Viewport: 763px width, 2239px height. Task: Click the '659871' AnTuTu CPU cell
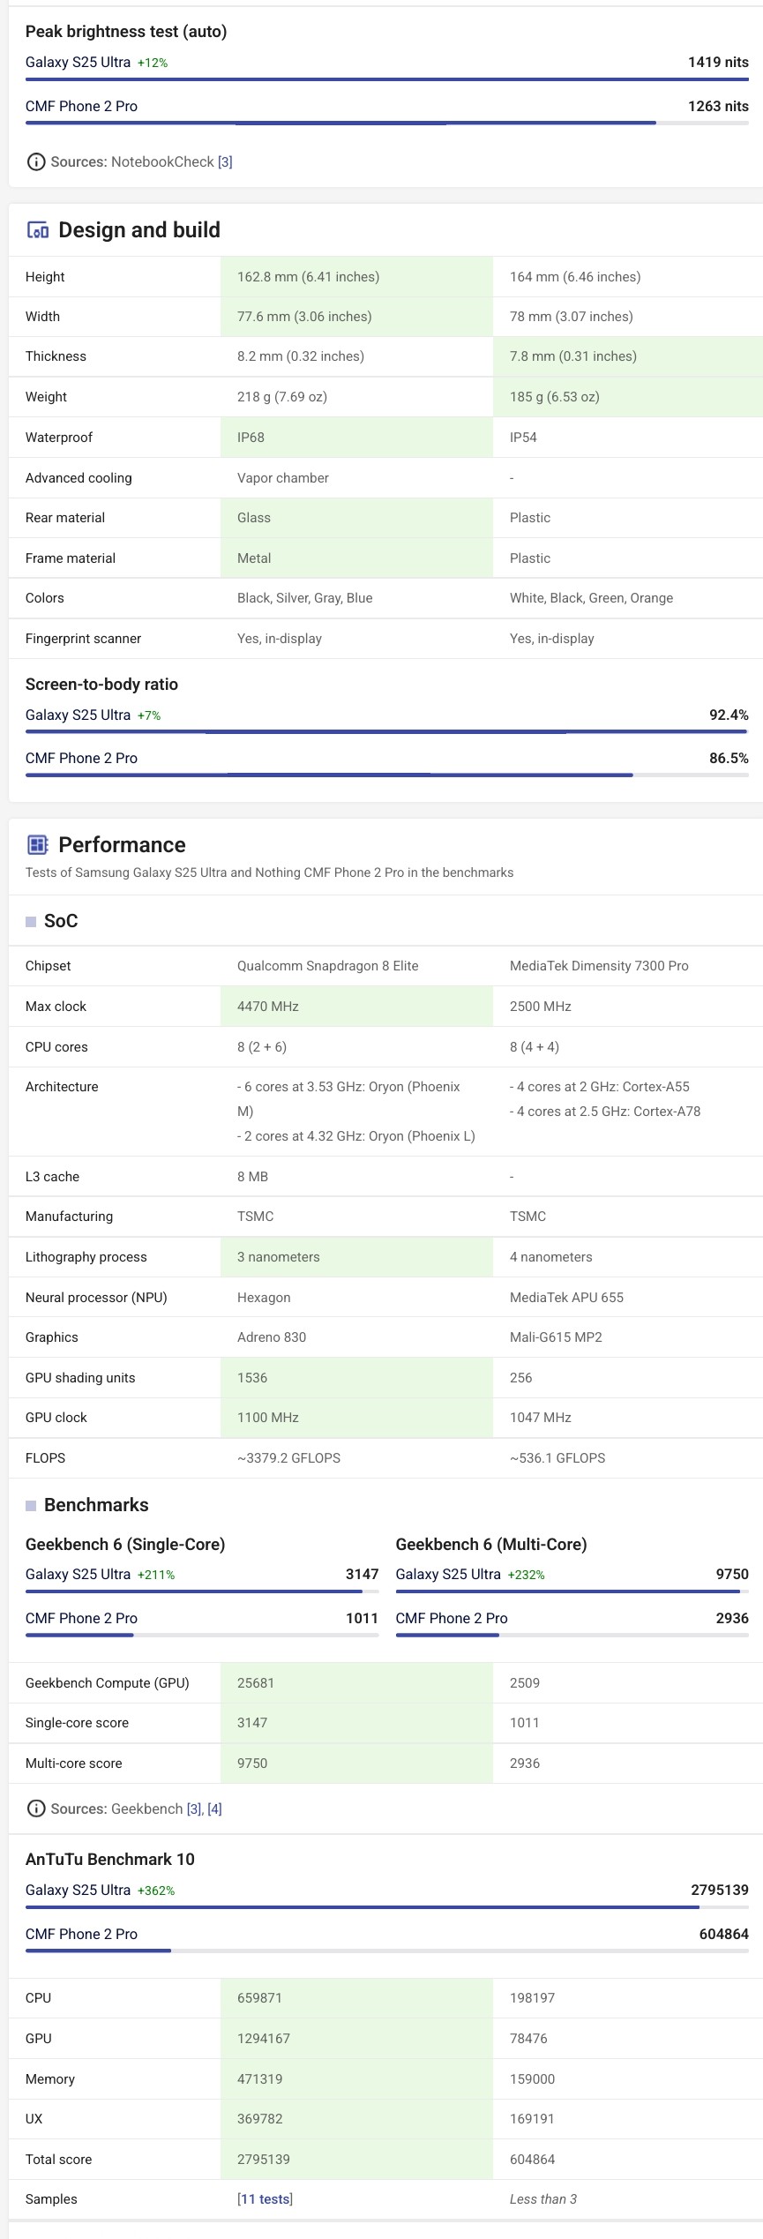356,1998
